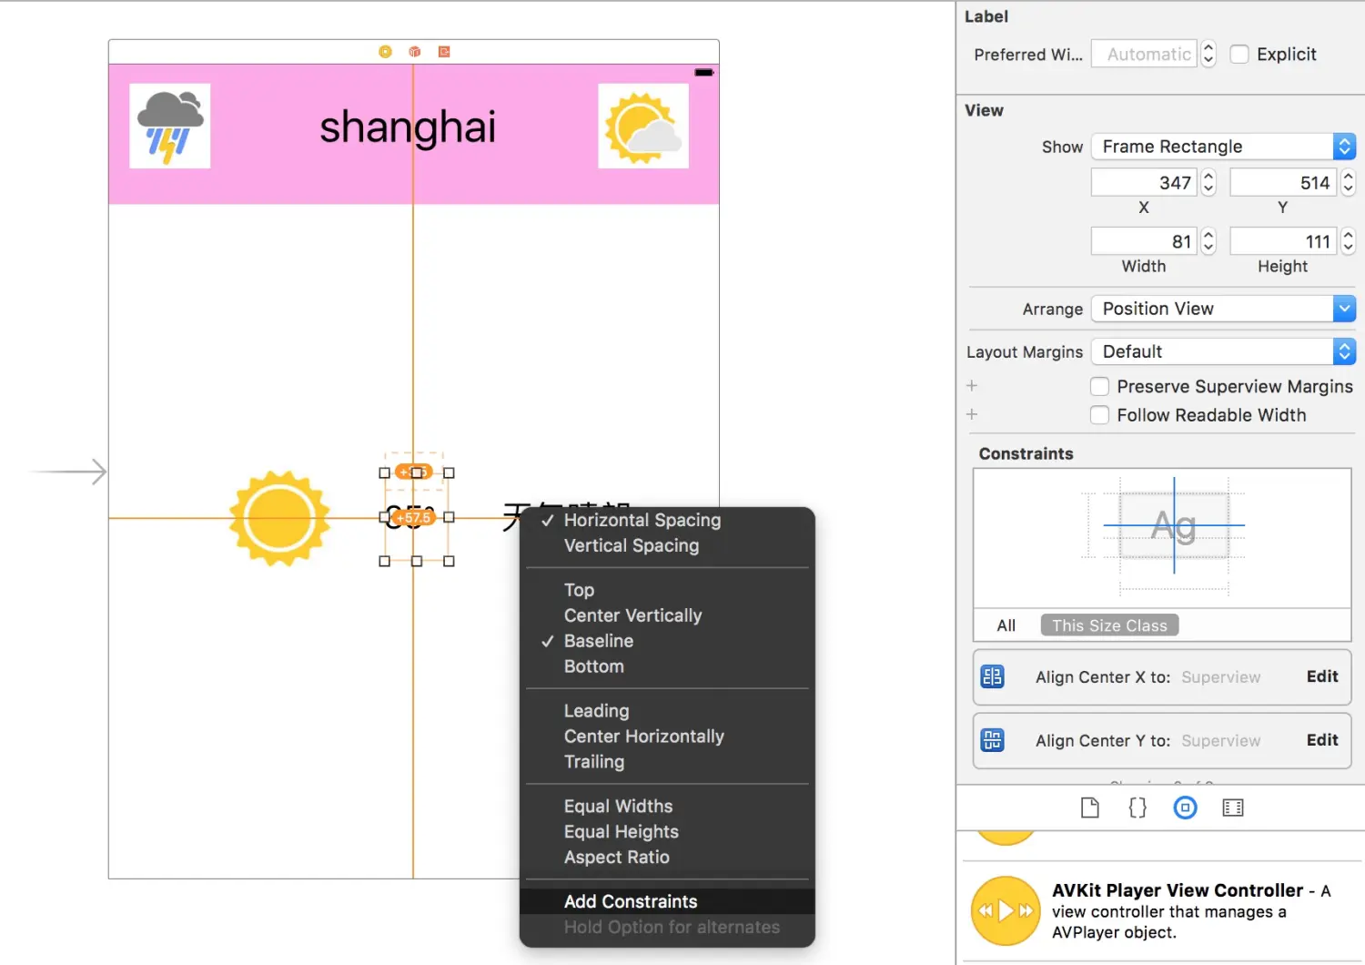
Task: Click the yellow View Controller icon above the scene
Action: pyautogui.click(x=386, y=52)
